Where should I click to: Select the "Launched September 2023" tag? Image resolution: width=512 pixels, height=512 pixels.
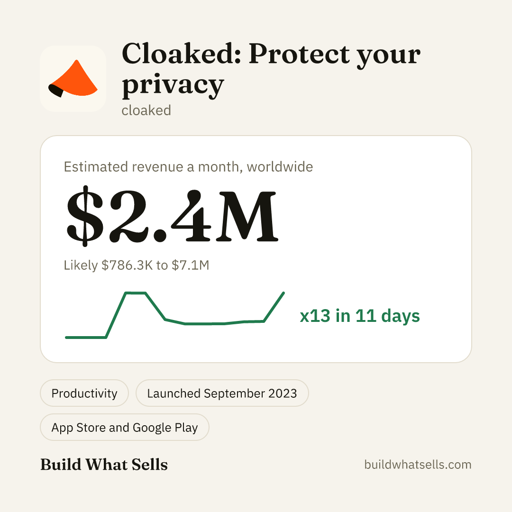pos(222,393)
